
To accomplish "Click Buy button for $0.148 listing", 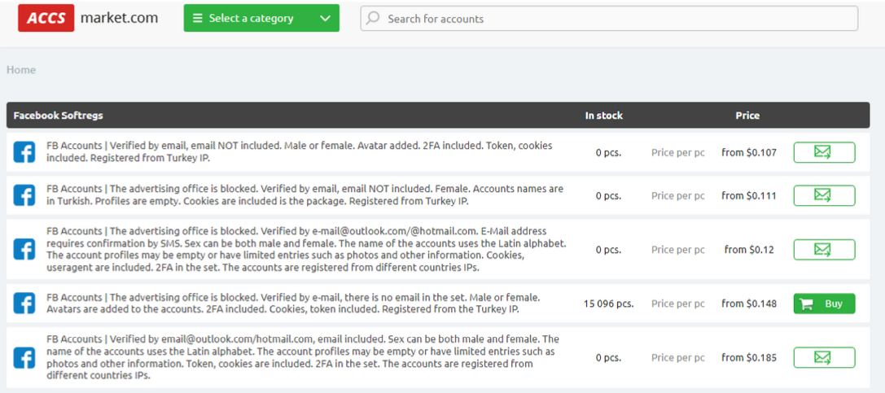I will coord(824,303).
